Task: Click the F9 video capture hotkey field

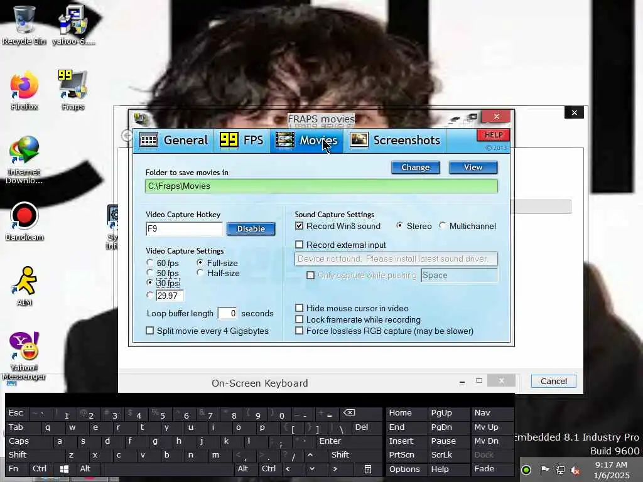Action: pos(184,228)
